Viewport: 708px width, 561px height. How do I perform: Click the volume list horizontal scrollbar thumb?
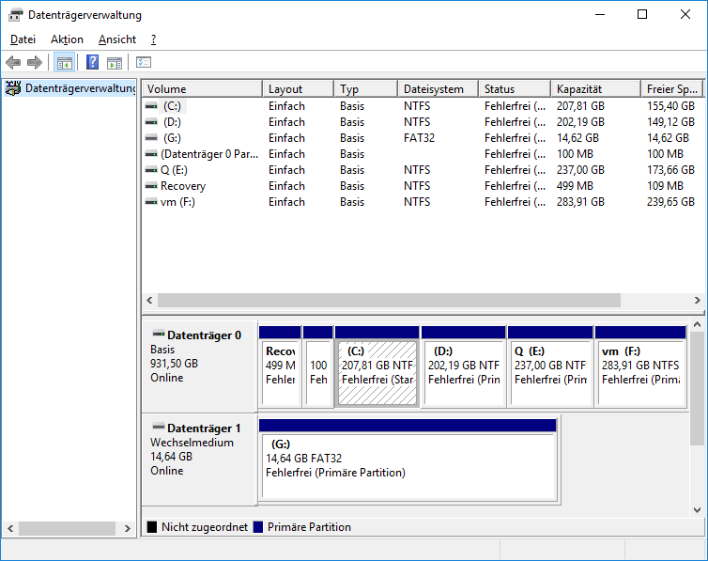click(389, 300)
